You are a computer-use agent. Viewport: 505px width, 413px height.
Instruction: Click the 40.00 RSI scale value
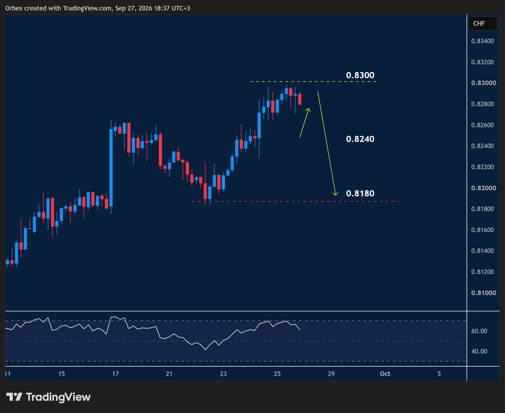tap(479, 351)
